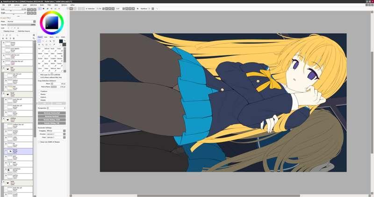Collapse the clothes layer folder
This screenshot has height=197, width=374.
7,120
